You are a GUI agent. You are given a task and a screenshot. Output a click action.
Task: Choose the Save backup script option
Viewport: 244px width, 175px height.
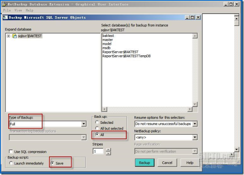[x=52, y=163]
